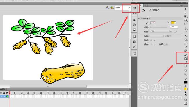The width and height of the screenshot is (189, 107).
Task: Open the Components panel icon
Action: [134, 41]
